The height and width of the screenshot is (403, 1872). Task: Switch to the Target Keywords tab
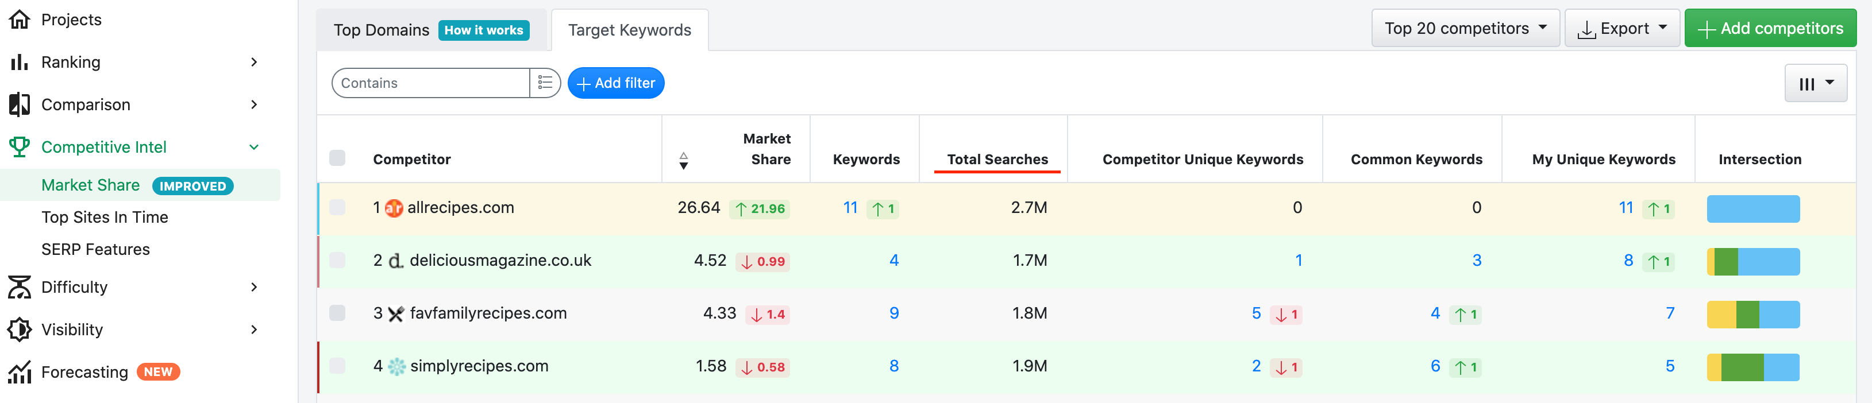click(629, 30)
